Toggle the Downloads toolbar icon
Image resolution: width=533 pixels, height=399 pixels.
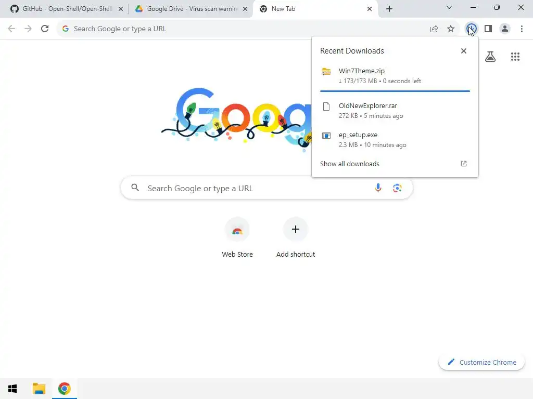click(471, 29)
